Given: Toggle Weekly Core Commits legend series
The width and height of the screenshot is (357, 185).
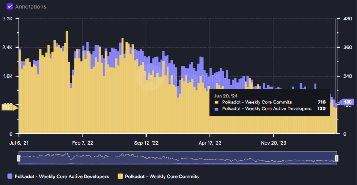Looking at the screenshot, I should click(x=158, y=176).
